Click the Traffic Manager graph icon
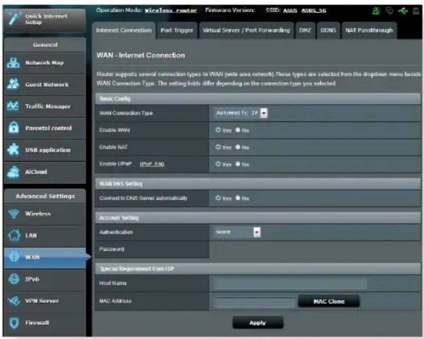The height and width of the screenshot is (339, 424). coord(13,106)
